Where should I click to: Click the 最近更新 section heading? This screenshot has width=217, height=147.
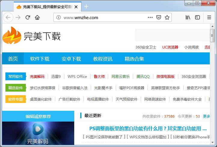[x=93, y=116]
